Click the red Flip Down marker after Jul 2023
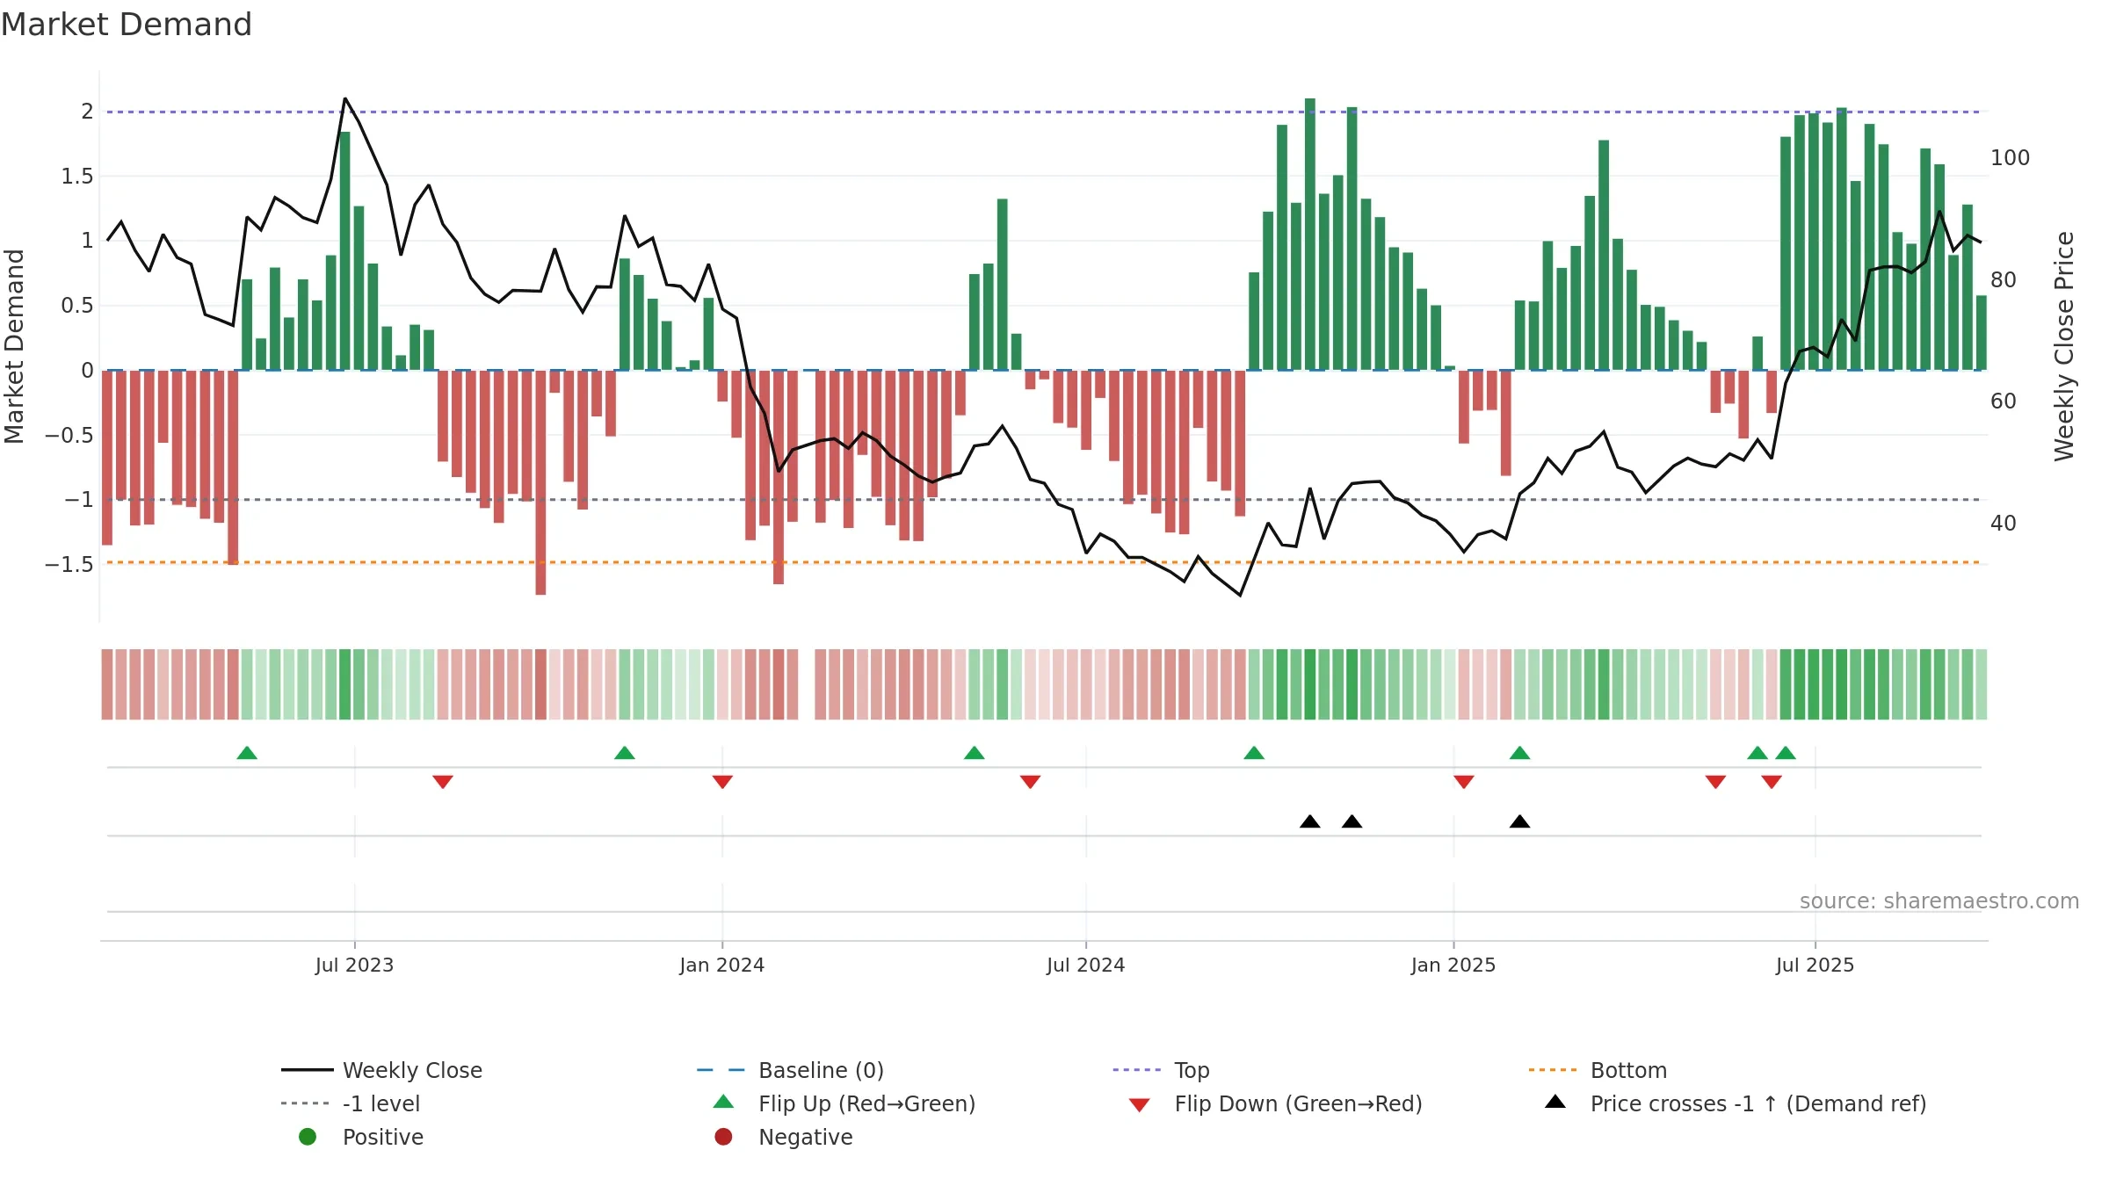The image size is (2109, 1186). tap(443, 782)
